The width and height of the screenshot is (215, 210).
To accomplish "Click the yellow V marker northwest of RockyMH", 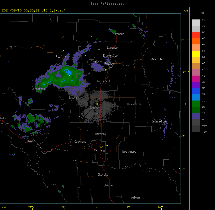I will tap(44, 46).
